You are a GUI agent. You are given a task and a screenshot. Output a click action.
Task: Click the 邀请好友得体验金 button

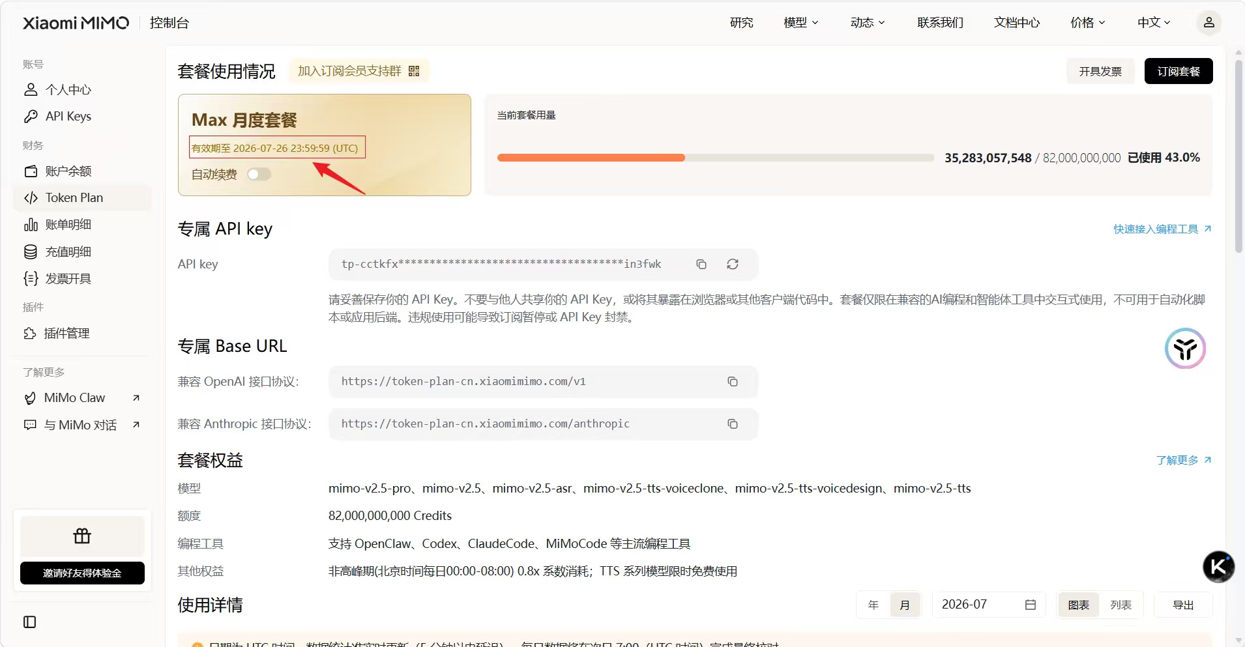point(82,573)
